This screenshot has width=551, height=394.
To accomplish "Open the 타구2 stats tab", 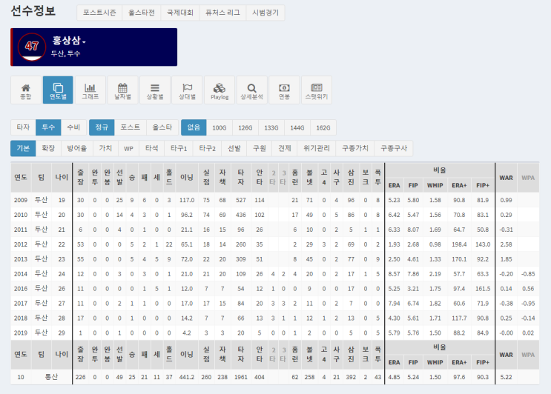I will 208,148.
